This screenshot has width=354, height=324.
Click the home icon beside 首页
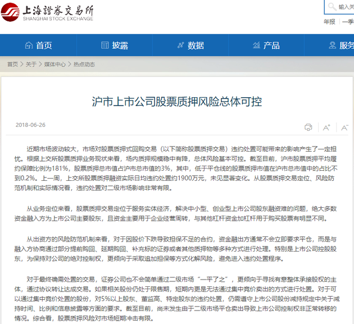point(29,45)
